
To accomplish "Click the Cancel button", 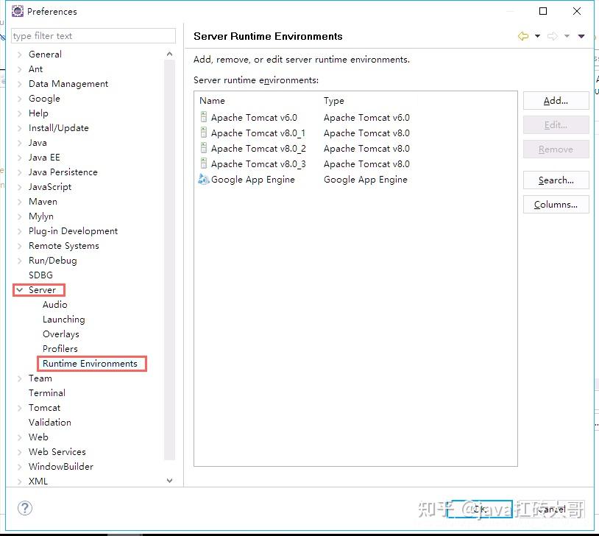I will click(551, 509).
